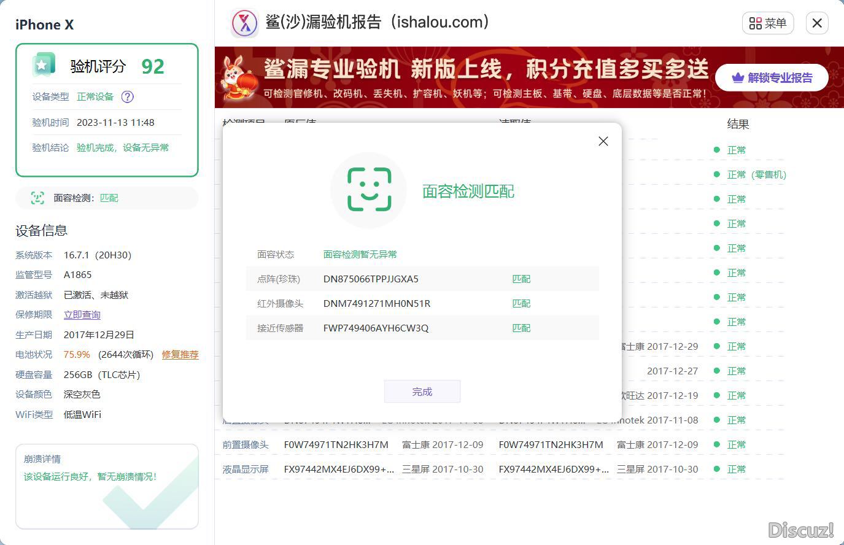Open the 菜单 menu button
Image resolution: width=844 pixels, height=545 pixels.
(768, 23)
